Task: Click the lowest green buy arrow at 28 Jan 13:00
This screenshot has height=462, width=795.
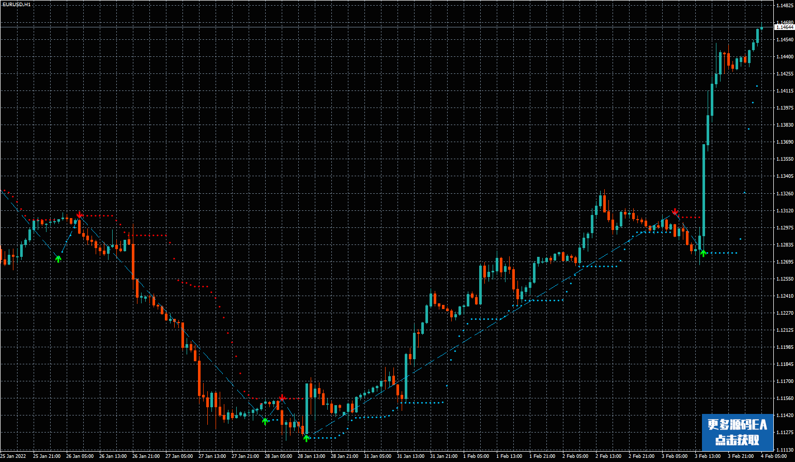Action: click(307, 438)
